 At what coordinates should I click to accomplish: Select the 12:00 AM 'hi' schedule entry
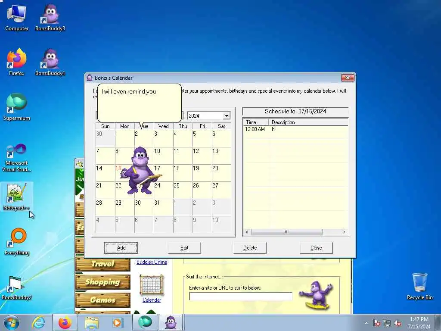[x=295, y=129]
